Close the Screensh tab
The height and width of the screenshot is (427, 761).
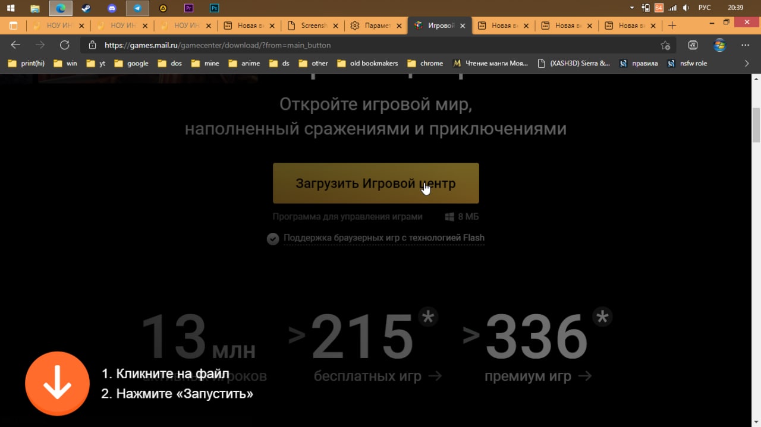coord(335,26)
